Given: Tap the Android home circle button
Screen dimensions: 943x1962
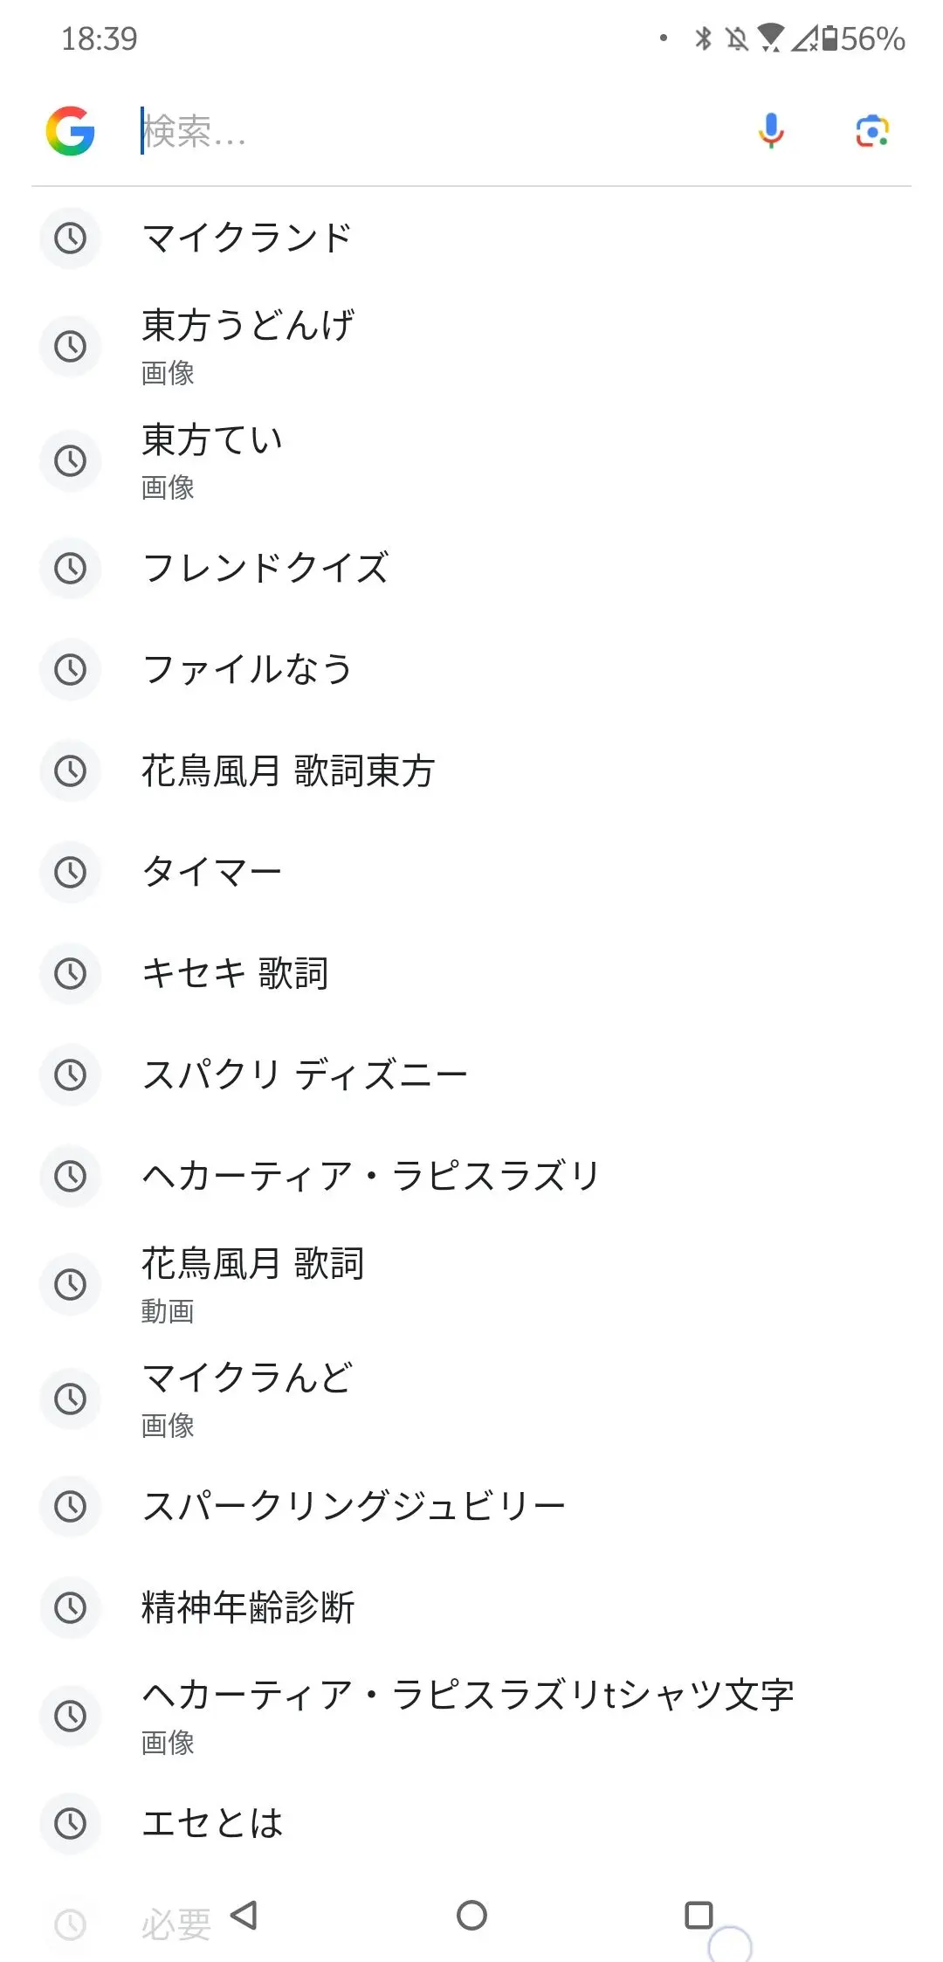Looking at the screenshot, I should 471,1915.
